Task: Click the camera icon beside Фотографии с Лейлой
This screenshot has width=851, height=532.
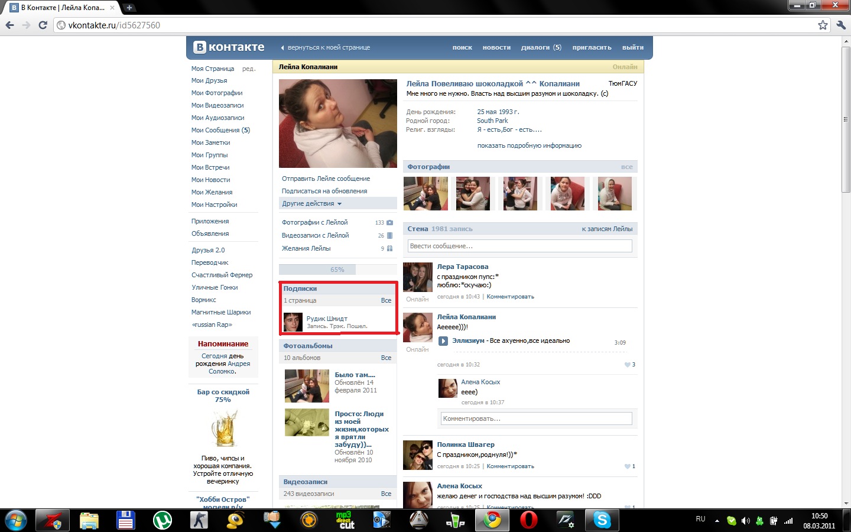Action: click(x=389, y=223)
